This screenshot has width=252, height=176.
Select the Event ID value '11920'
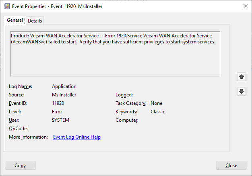[58, 103]
